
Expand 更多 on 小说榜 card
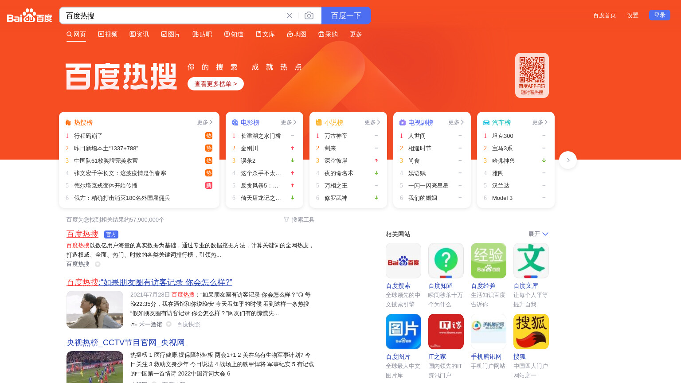372,122
